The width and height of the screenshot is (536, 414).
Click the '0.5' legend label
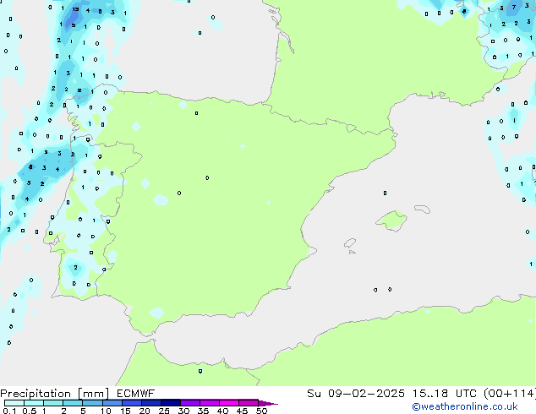pyautogui.click(x=29, y=411)
